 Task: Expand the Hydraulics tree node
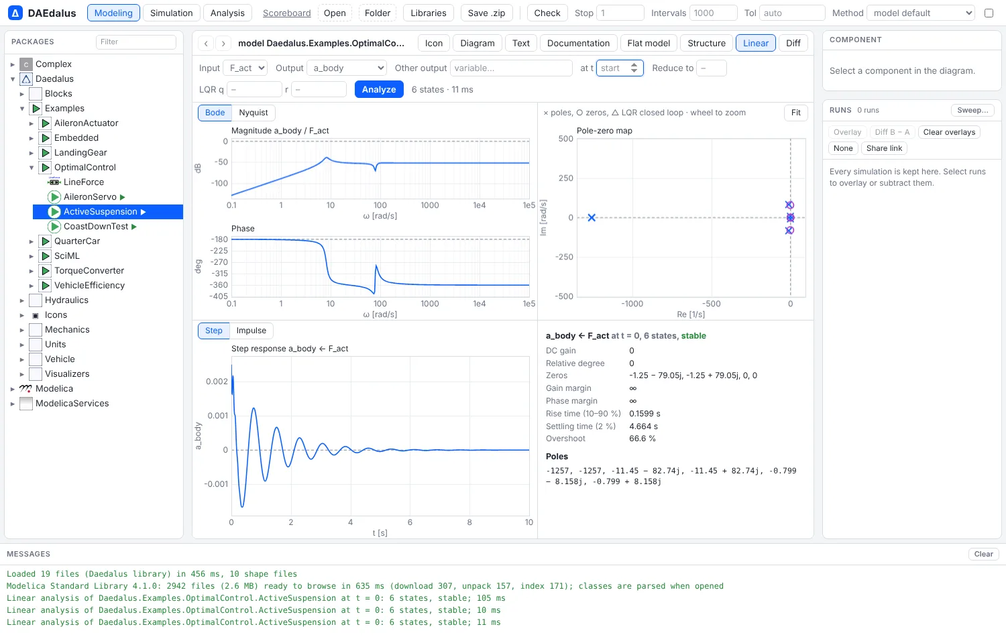tap(22, 300)
